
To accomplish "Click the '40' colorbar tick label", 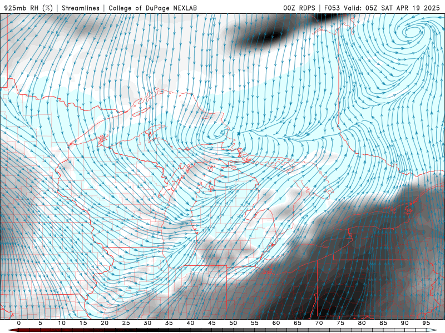I will click(190, 323).
